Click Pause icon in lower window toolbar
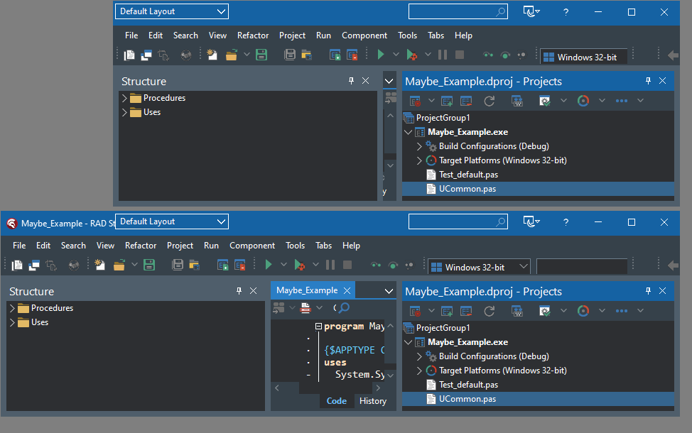The image size is (692, 433). [330, 265]
